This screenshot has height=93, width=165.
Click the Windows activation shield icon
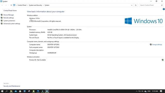[163, 60]
